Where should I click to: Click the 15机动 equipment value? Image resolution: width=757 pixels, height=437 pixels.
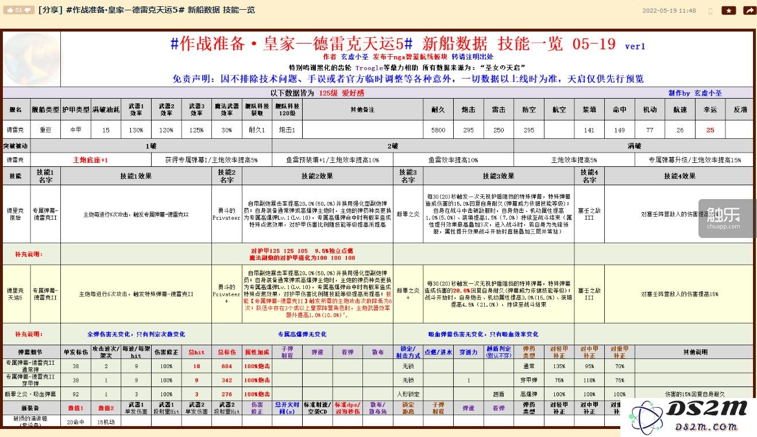(x=106, y=422)
